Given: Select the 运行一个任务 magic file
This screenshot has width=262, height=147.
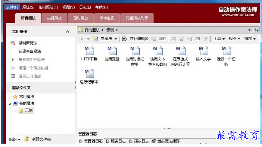Looking at the screenshot, I should click(226, 56).
